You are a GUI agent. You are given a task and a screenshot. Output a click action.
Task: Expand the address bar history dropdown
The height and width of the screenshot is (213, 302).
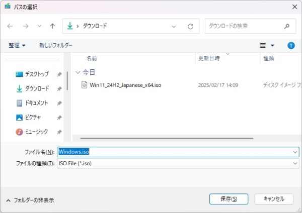(174, 26)
